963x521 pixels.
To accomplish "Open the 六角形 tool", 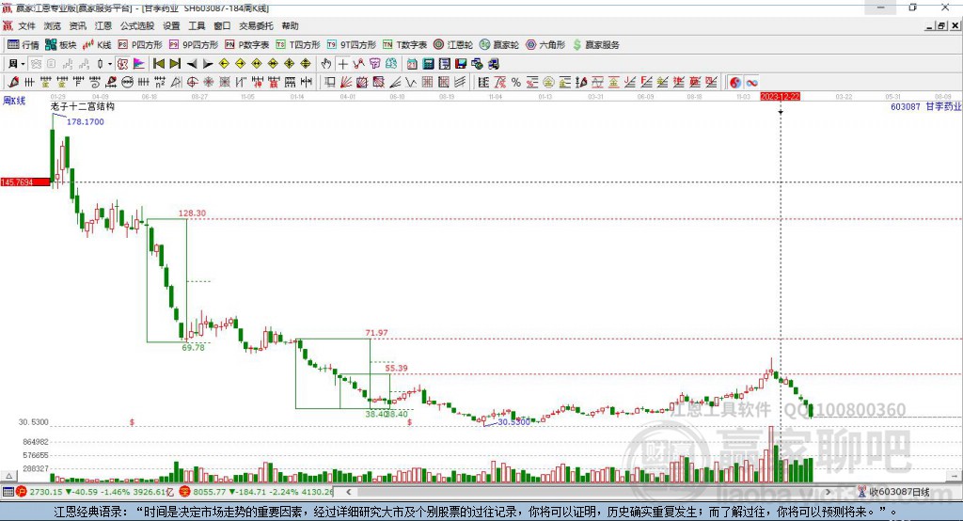I will [545, 45].
